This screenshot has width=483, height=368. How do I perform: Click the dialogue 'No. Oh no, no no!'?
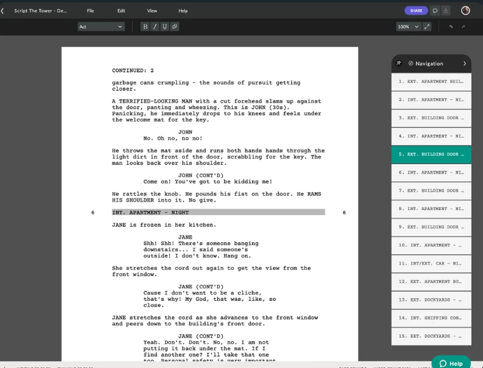click(x=173, y=138)
